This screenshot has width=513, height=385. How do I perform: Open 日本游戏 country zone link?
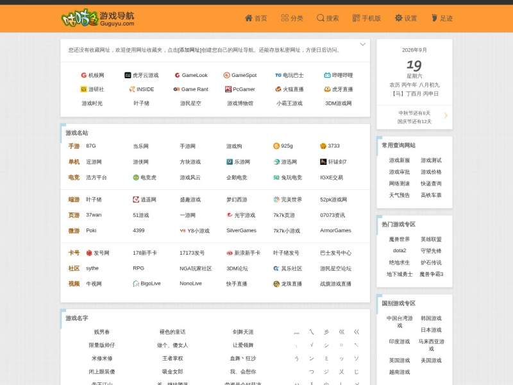(431, 330)
